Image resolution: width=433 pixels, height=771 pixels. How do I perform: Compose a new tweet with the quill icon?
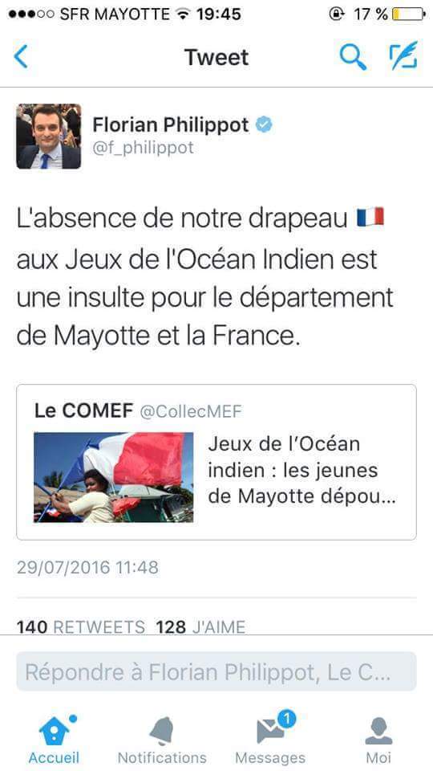[x=403, y=55]
